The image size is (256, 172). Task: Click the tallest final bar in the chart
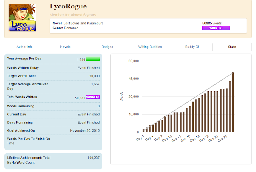[x=233, y=102]
